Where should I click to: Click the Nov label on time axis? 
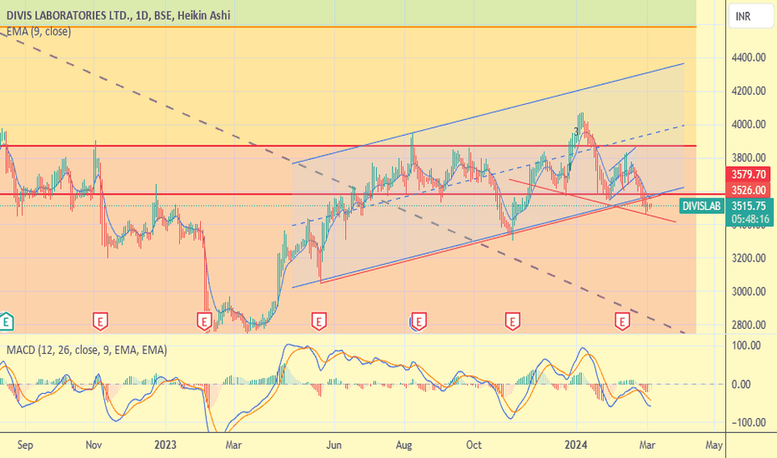tap(93, 445)
